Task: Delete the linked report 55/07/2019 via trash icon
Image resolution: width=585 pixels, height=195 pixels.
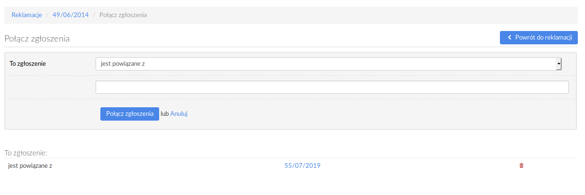Action: click(521, 166)
